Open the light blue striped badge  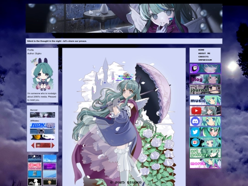tap(50, 174)
